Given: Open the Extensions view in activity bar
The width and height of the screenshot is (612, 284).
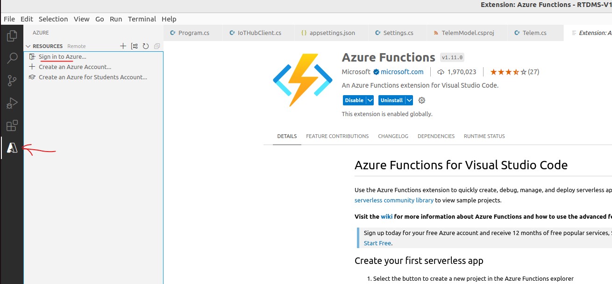Looking at the screenshot, I should [x=12, y=125].
